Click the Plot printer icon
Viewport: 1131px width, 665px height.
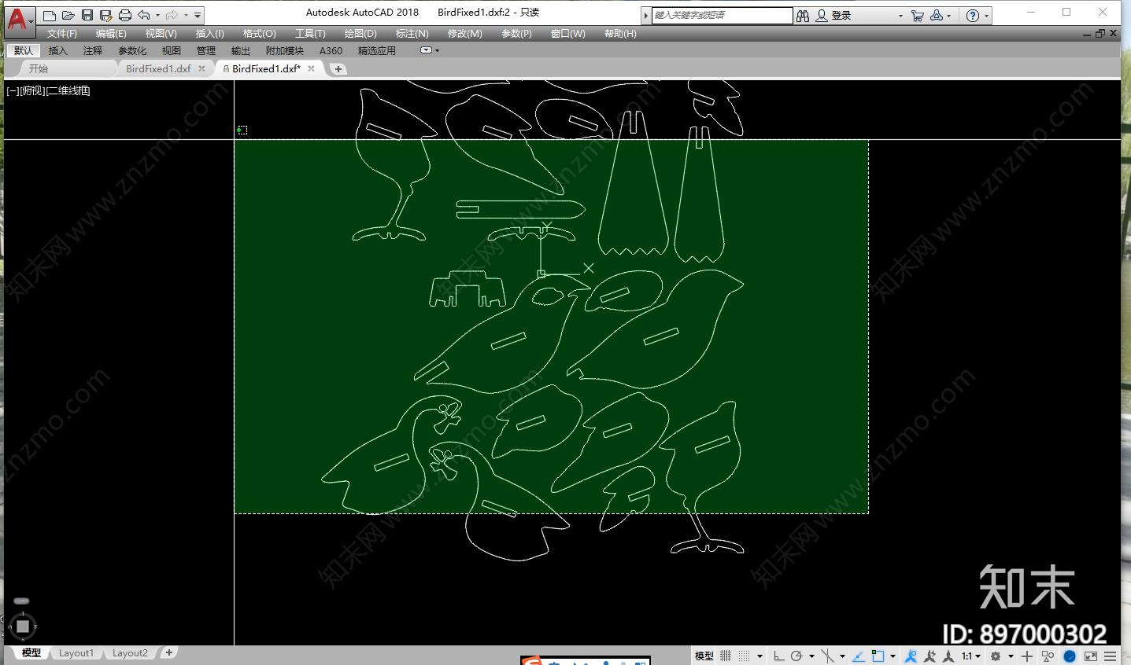point(125,15)
